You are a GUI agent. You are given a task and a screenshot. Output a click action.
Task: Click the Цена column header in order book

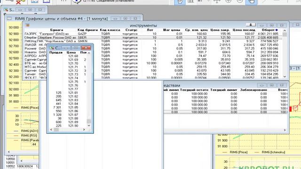coord(71,52)
